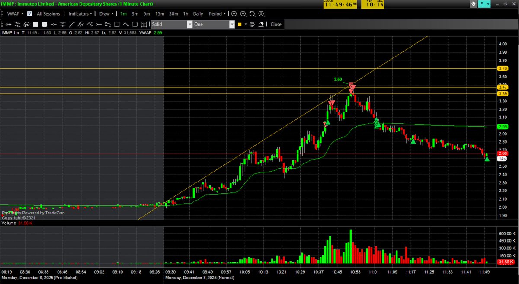The width and height of the screenshot is (519, 284).
Task: Select the curved arc drawing tool
Action: (126, 24)
